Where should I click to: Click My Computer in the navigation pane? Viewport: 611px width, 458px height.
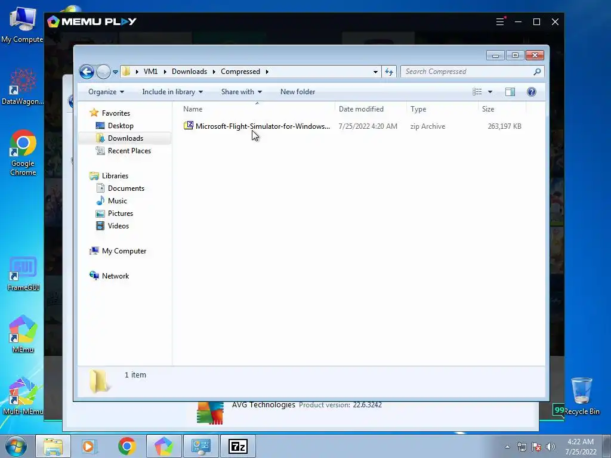pyautogui.click(x=124, y=251)
